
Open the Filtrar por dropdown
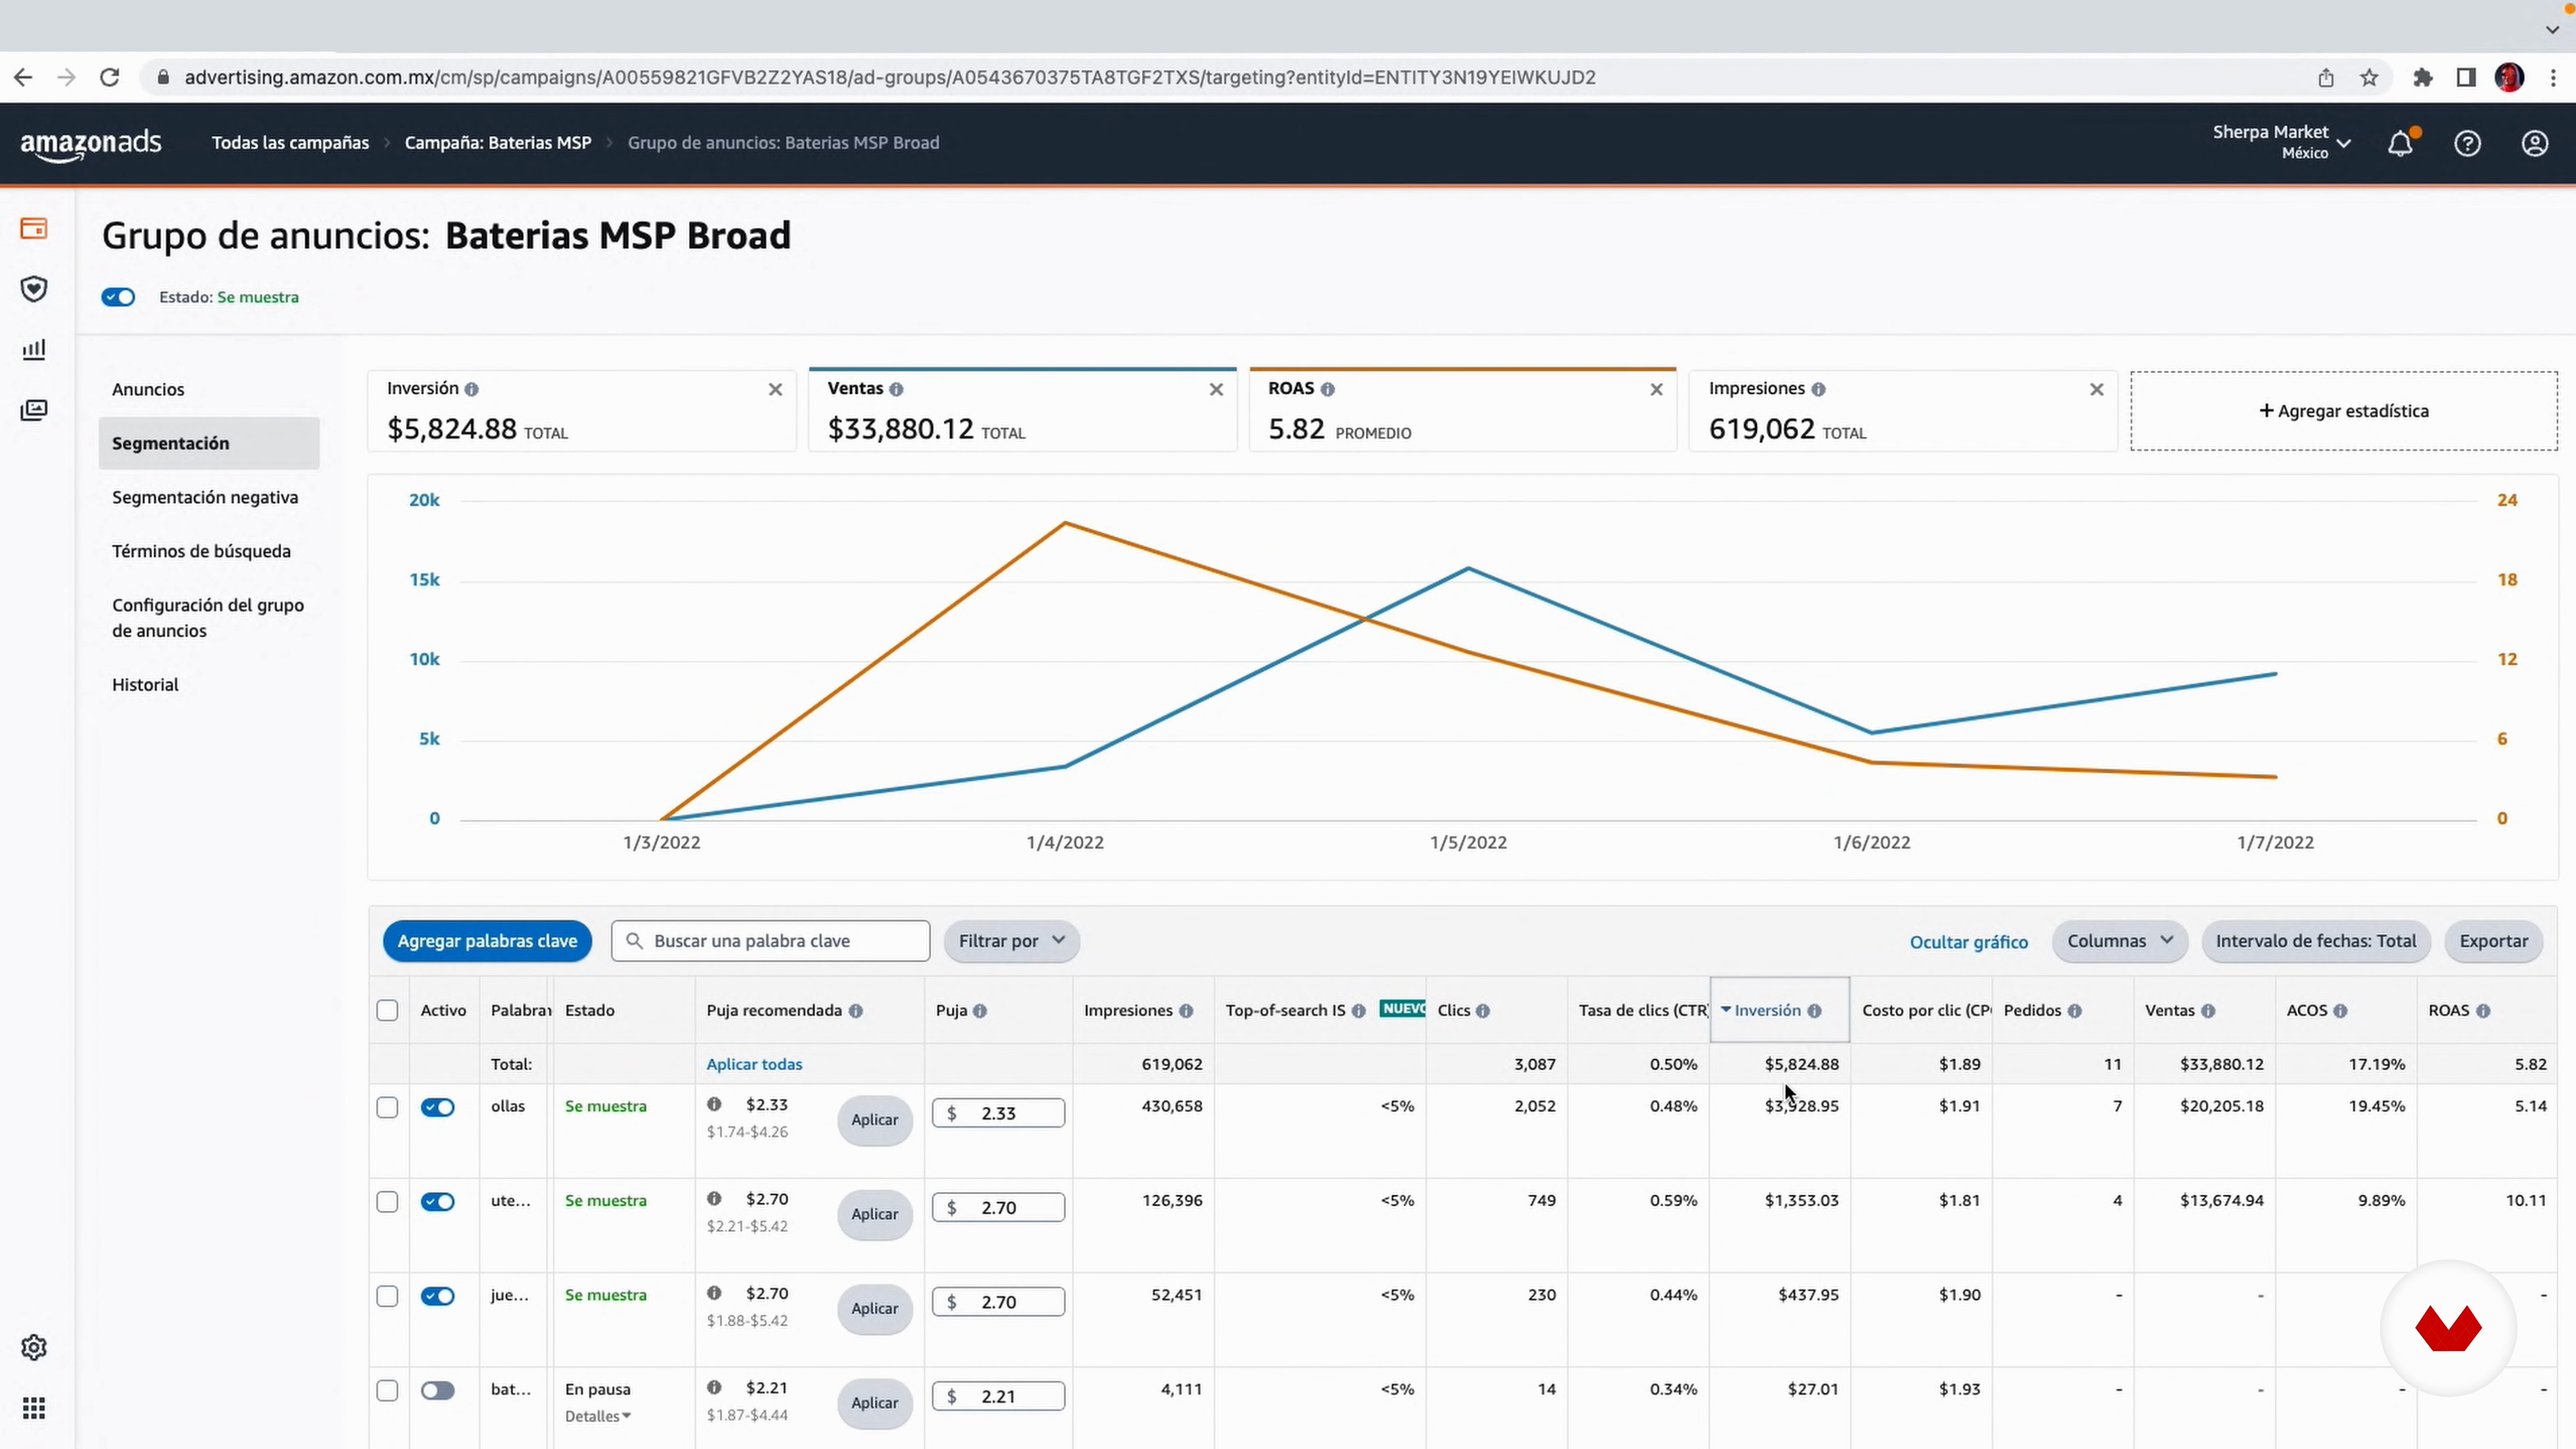pyautogui.click(x=1011, y=941)
